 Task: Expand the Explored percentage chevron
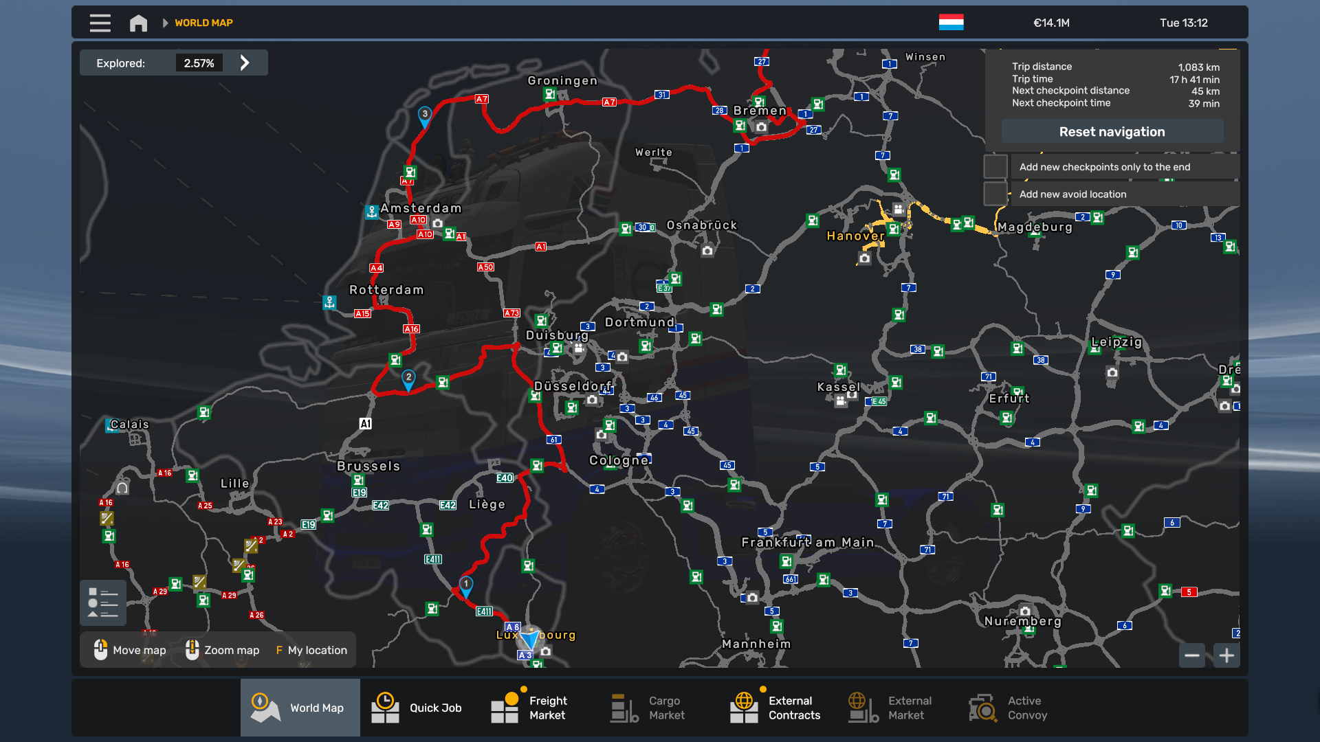245,63
